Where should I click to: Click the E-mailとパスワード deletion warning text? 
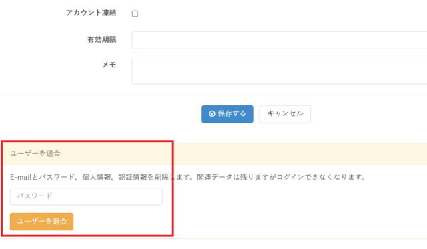click(x=187, y=177)
